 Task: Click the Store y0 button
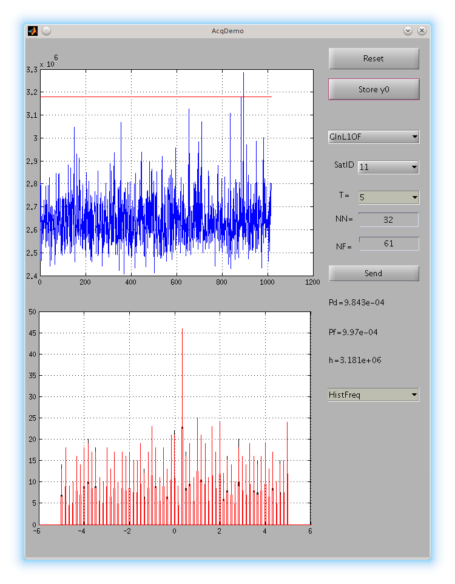click(x=374, y=89)
